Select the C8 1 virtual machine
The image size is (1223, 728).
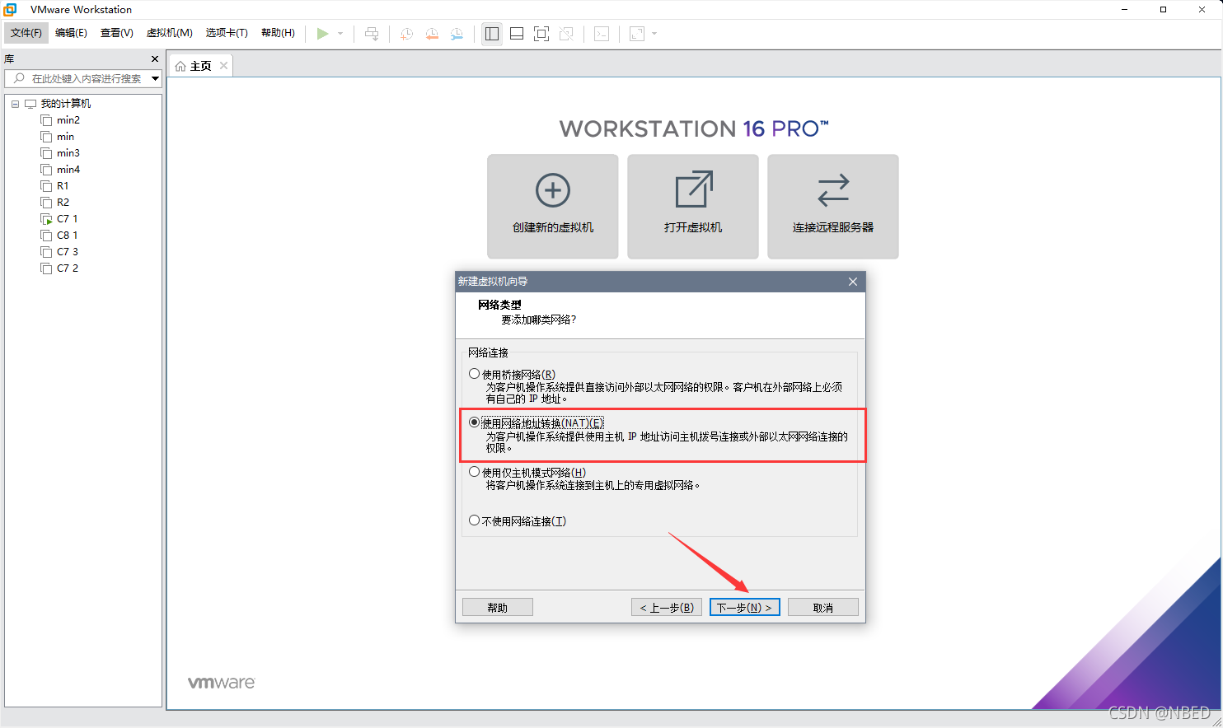(x=67, y=236)
